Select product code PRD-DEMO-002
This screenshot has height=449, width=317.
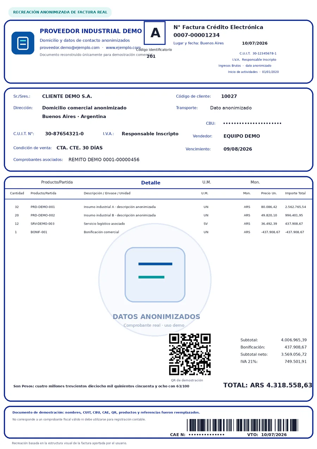[43, 215]
